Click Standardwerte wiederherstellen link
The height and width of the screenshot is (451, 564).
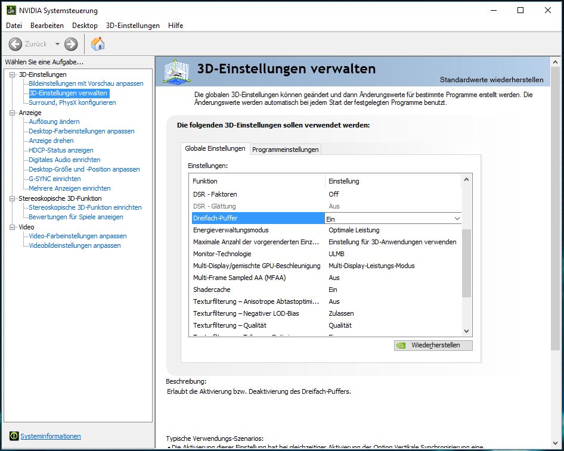[491, 80]
